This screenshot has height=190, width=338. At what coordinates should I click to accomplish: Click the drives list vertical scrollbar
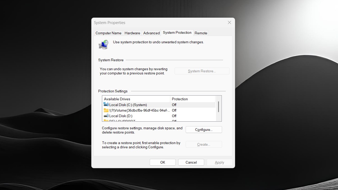[218, 107]
